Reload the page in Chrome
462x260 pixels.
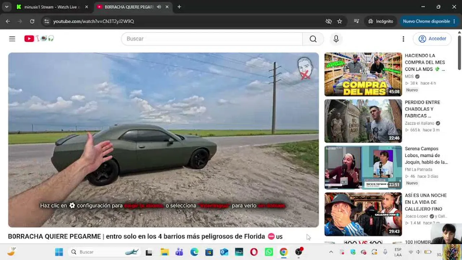pos(32,21)
